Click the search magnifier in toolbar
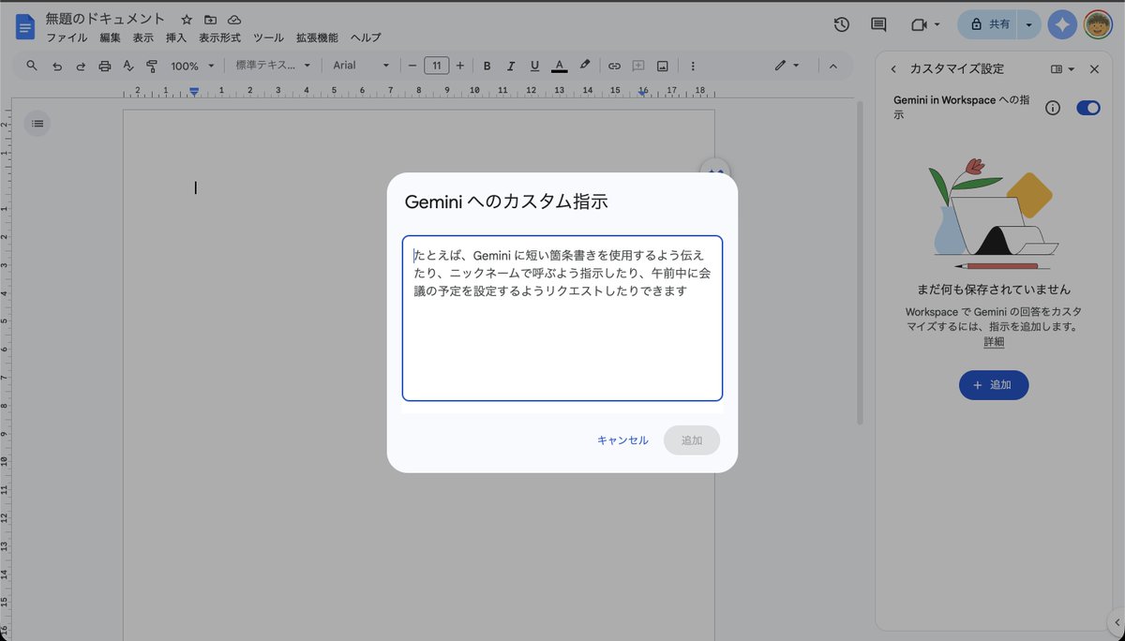 [x=32, y=66]
